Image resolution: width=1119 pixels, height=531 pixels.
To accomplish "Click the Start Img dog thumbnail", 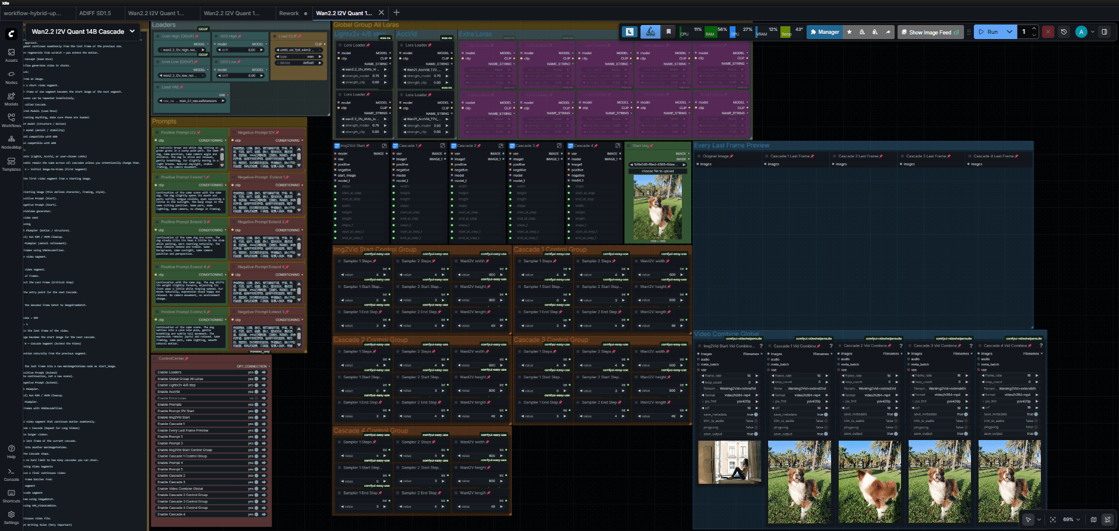I will (657, 208).
